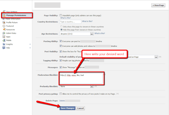Click the Mobile sidebar icon
The height and width of the screenshot is (115, 169).
(x=4, y=40)
